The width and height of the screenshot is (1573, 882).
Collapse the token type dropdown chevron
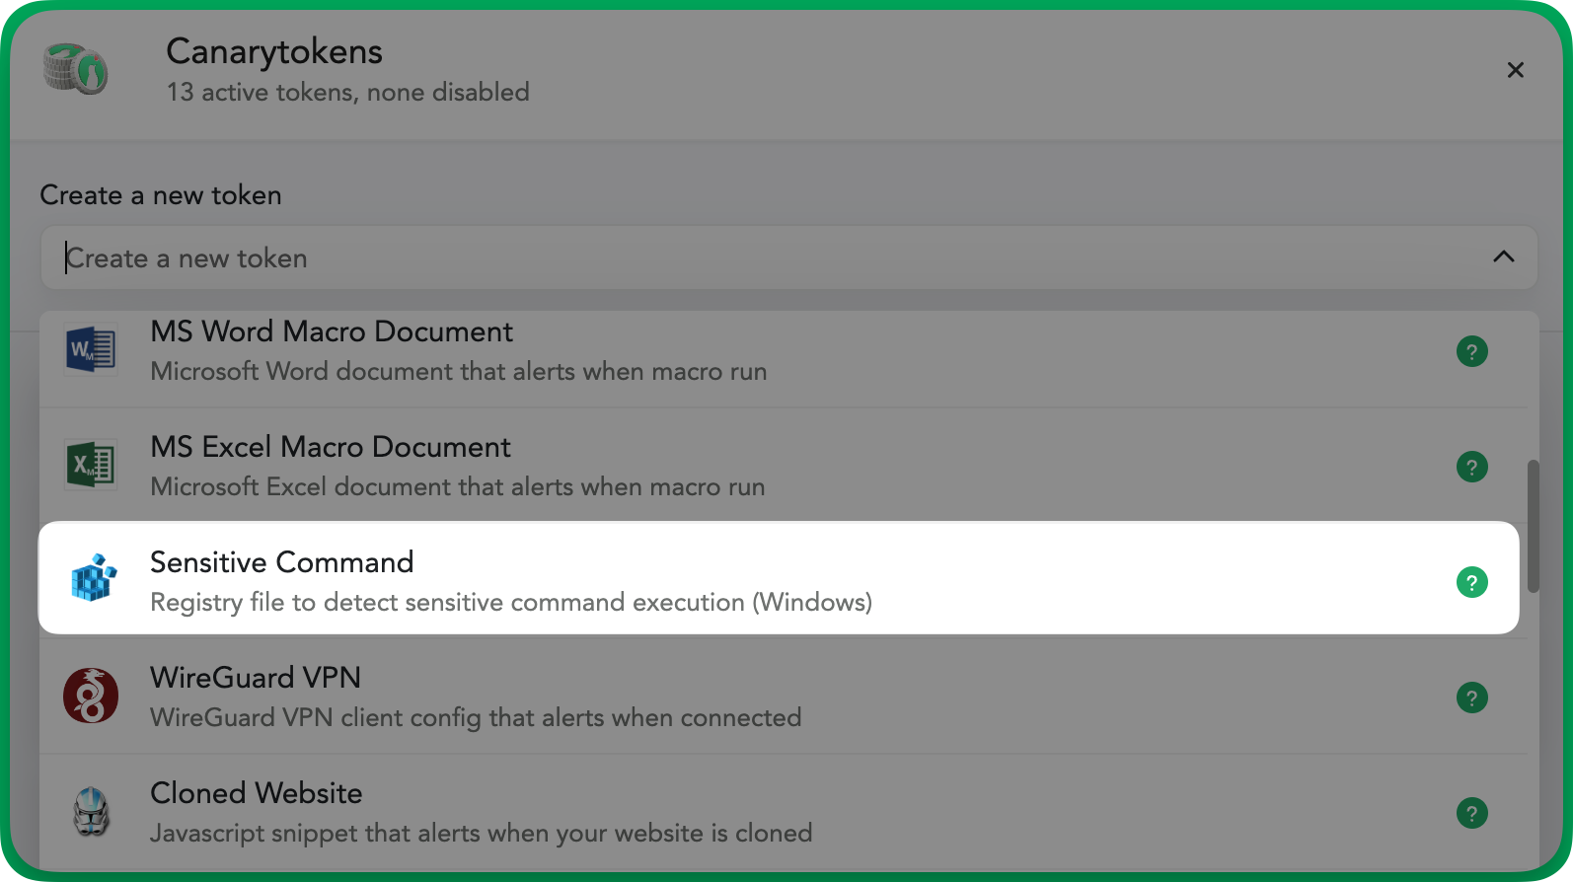click(x=1503, y=257)
